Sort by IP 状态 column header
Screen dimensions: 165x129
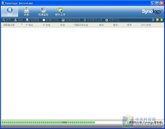point(50,25)
